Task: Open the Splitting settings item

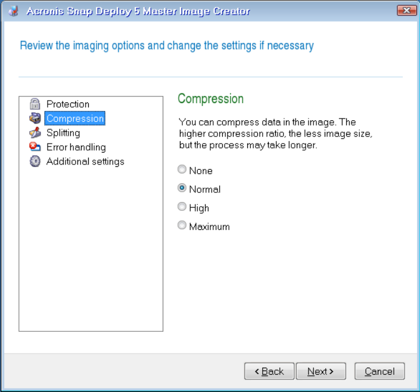Action: click(x=63, y=133)
